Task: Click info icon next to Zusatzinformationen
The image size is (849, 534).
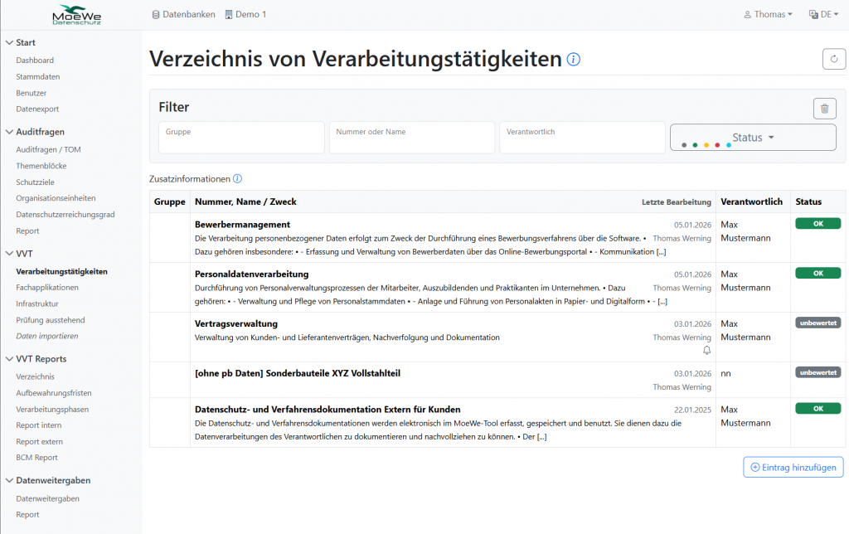Action: tap(238, 179)
